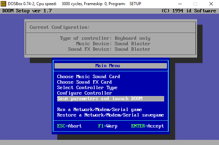Click Current Configuration heading text
The image size is (219, 145).
point(60,27)
